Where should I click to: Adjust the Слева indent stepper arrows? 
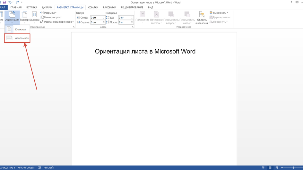(x=104, y=18)
